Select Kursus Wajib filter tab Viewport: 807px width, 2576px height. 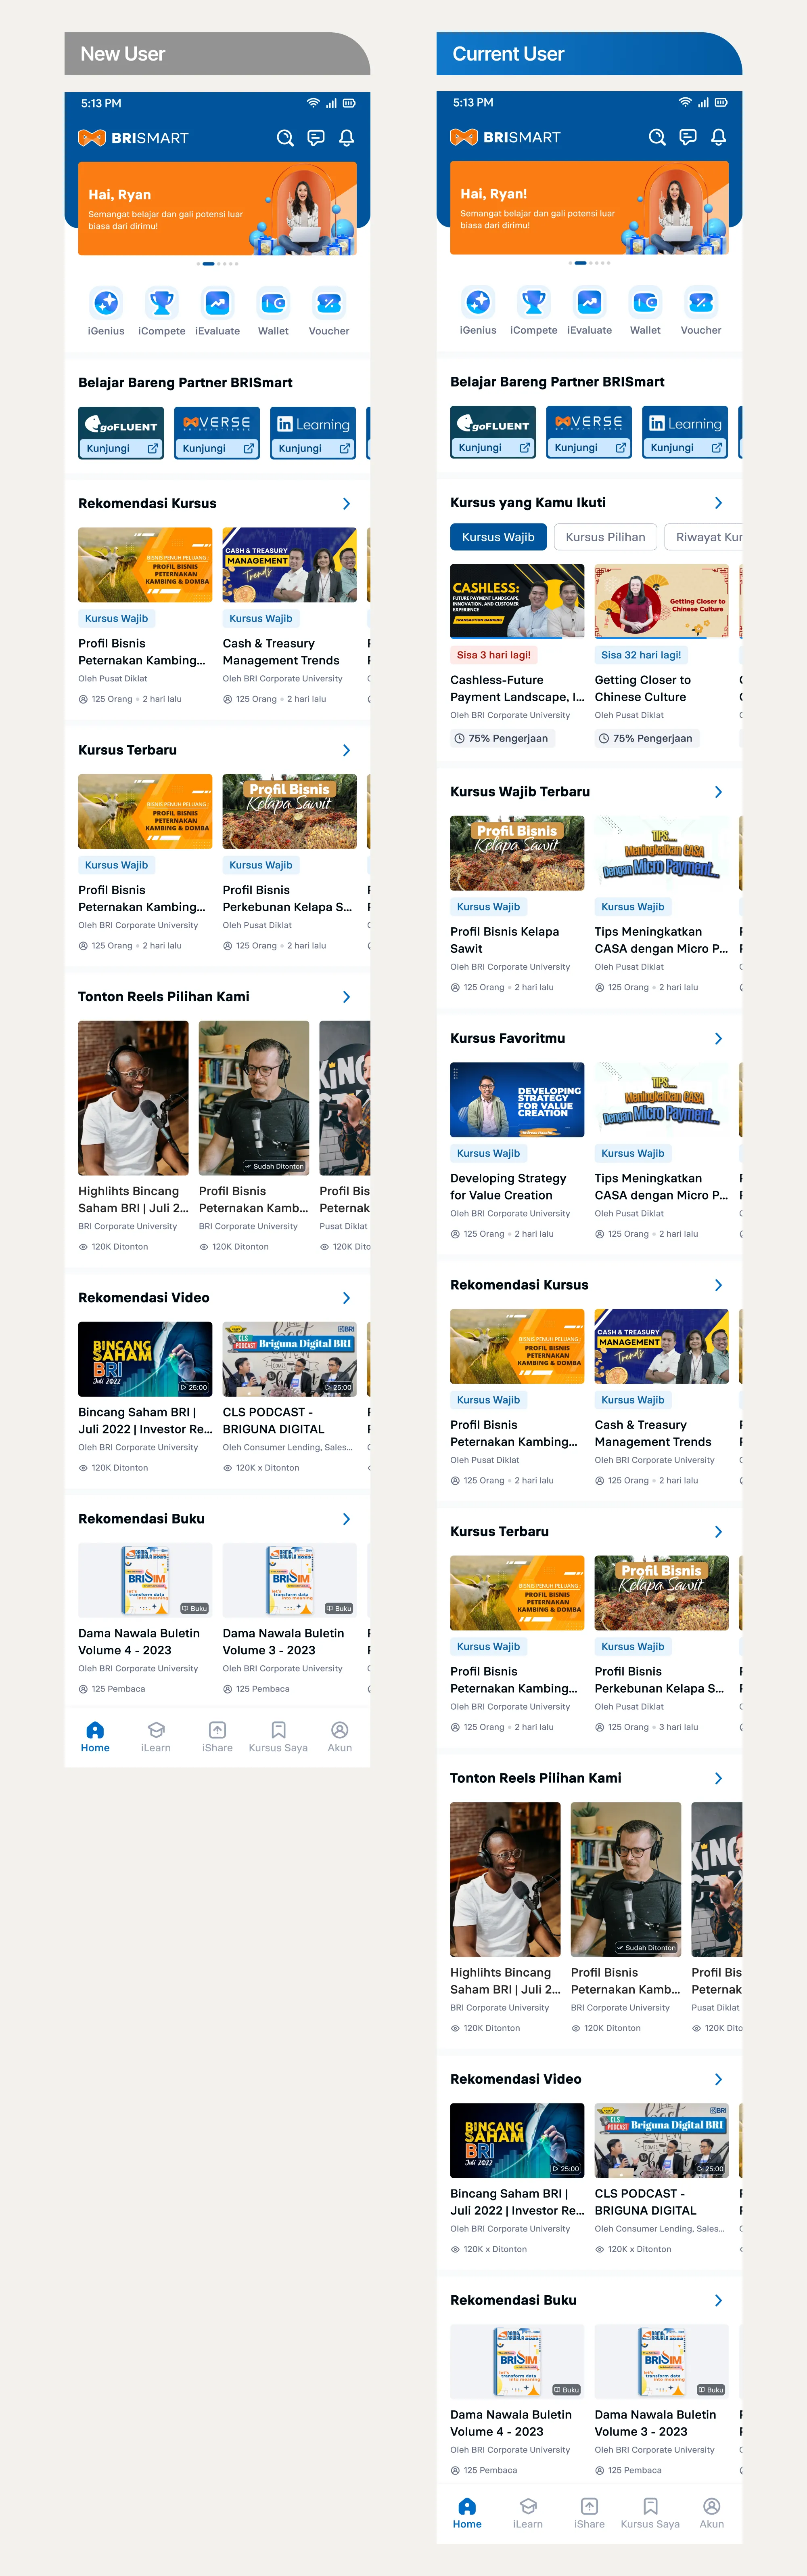coord(498,537)
